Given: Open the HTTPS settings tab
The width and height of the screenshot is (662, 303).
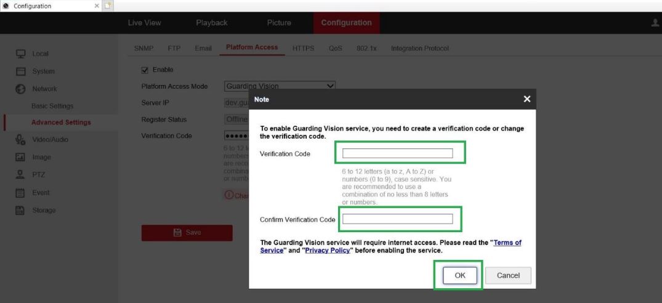Looking at the screenshot, I should [x=303, y=49].
